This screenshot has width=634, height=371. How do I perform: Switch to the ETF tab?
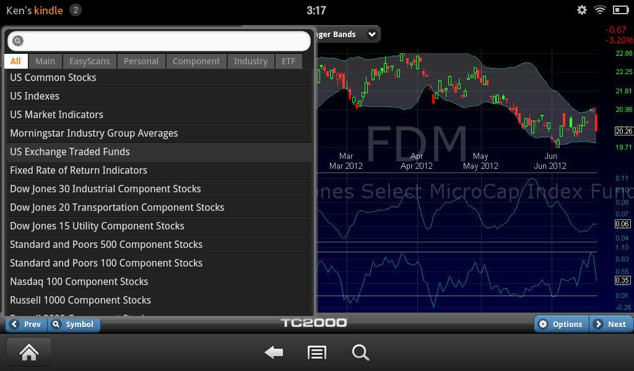(x=289, y=61)
